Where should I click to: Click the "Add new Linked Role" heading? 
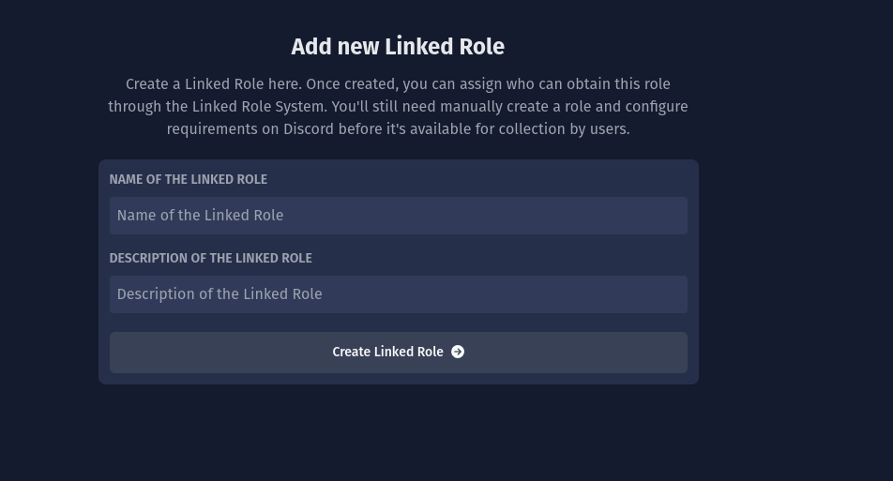point(398,47)
